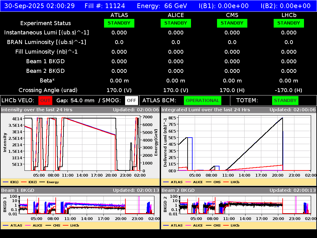
Task: Toggle the SMOG OFF indicator
Action: coord(132,100)
